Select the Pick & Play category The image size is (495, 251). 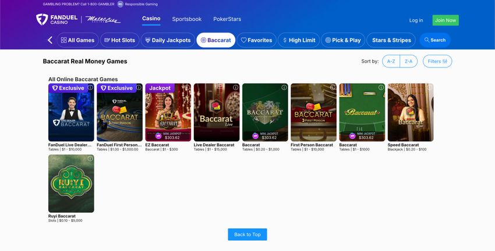343,40
